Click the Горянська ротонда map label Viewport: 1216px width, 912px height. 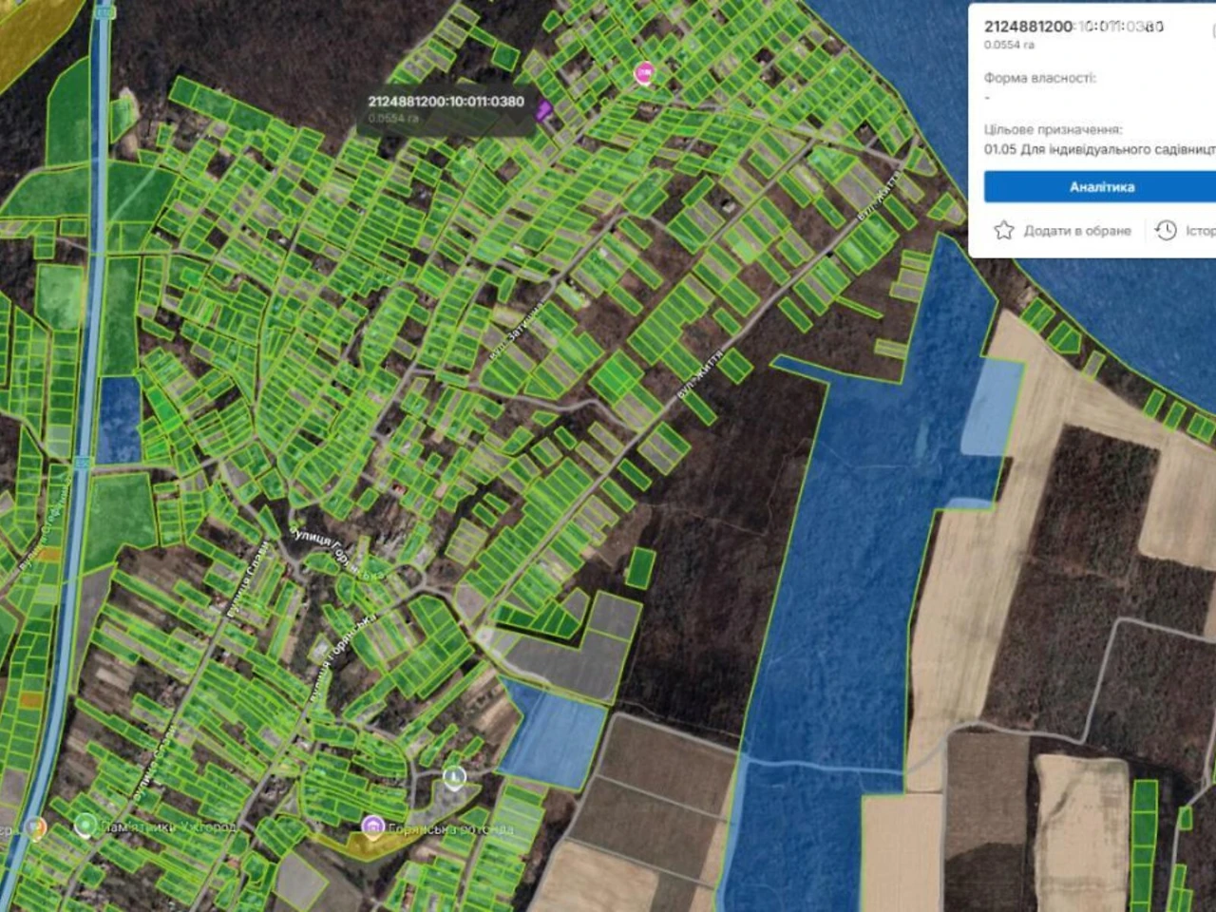(451, 829)
